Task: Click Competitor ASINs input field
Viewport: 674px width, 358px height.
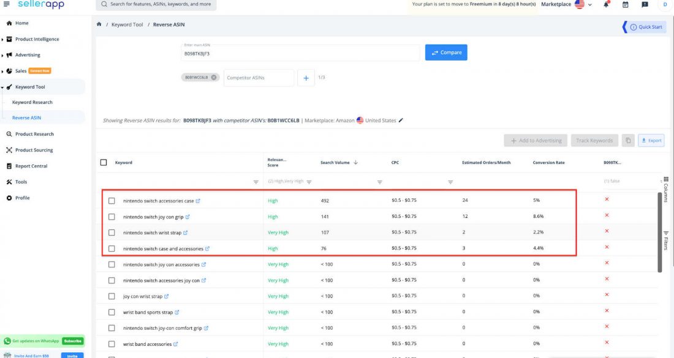Action: [x=259, y=78]
